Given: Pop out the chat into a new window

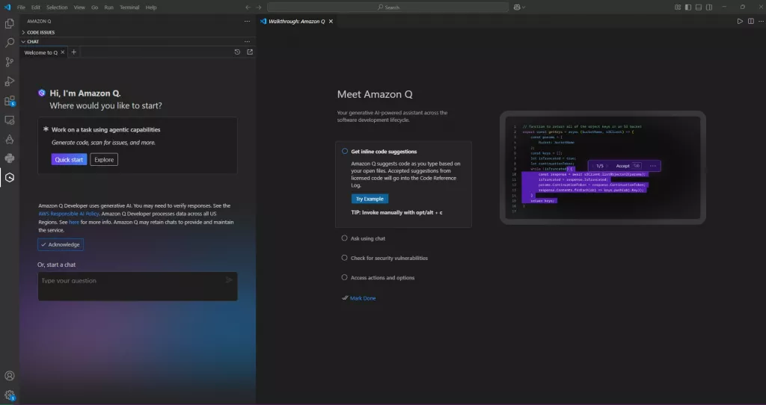Looking at the screenshot, I should tap(250, 52).
